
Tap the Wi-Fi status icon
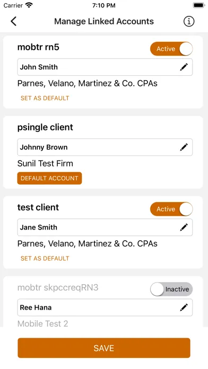click(x=29, y=5)
